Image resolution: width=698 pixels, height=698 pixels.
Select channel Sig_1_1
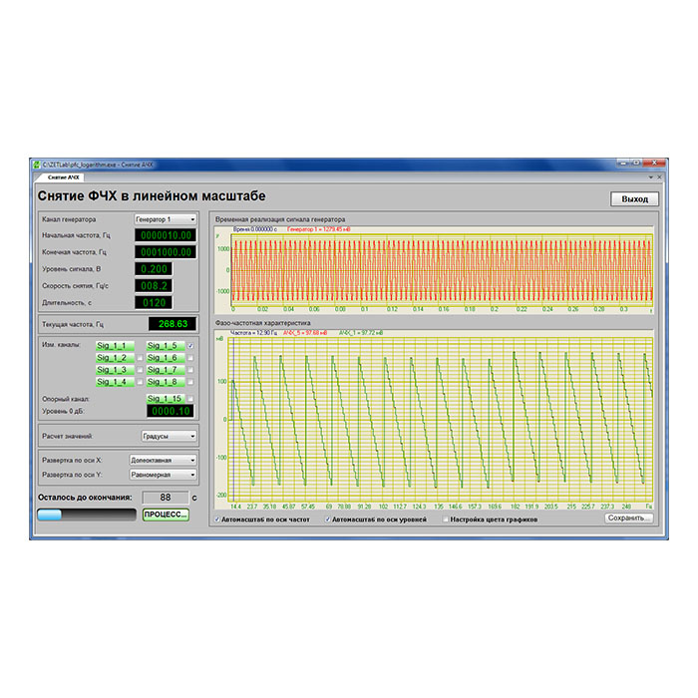[115, 345]
